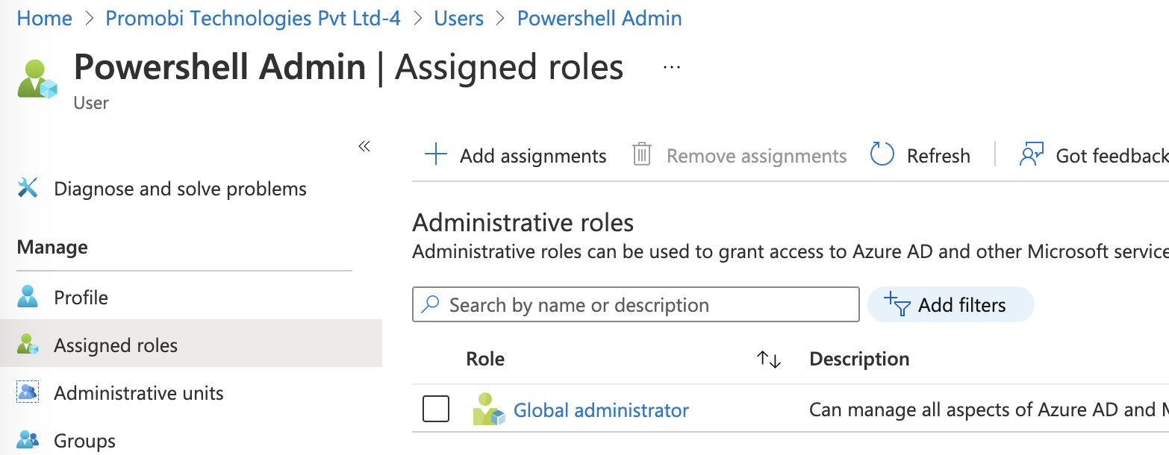Focus the Search by name or description field
The width and height of the screenshot is (1169, 455).
[635, 304]
